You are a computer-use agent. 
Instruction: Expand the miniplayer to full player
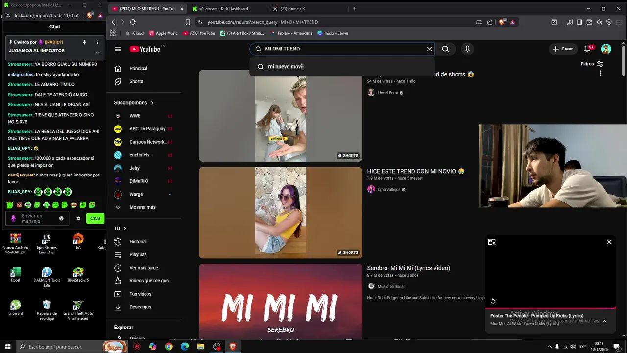(x=492, y=242)
